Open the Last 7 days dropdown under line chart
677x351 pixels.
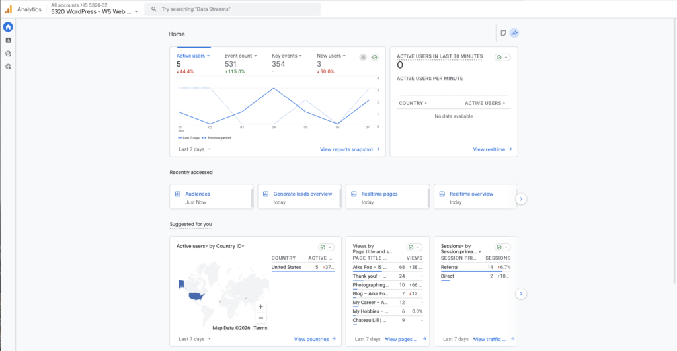coord(195,149)
